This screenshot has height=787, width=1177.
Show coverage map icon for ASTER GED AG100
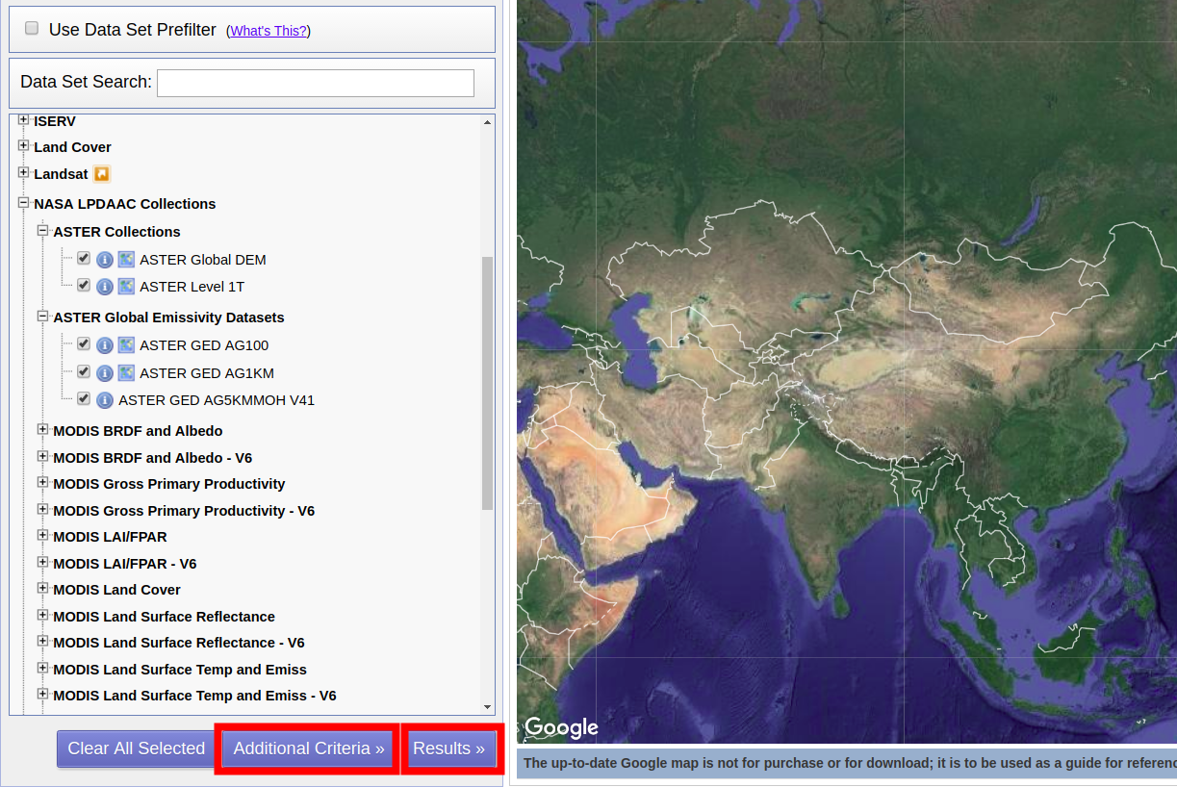click(x=126, y=344)
